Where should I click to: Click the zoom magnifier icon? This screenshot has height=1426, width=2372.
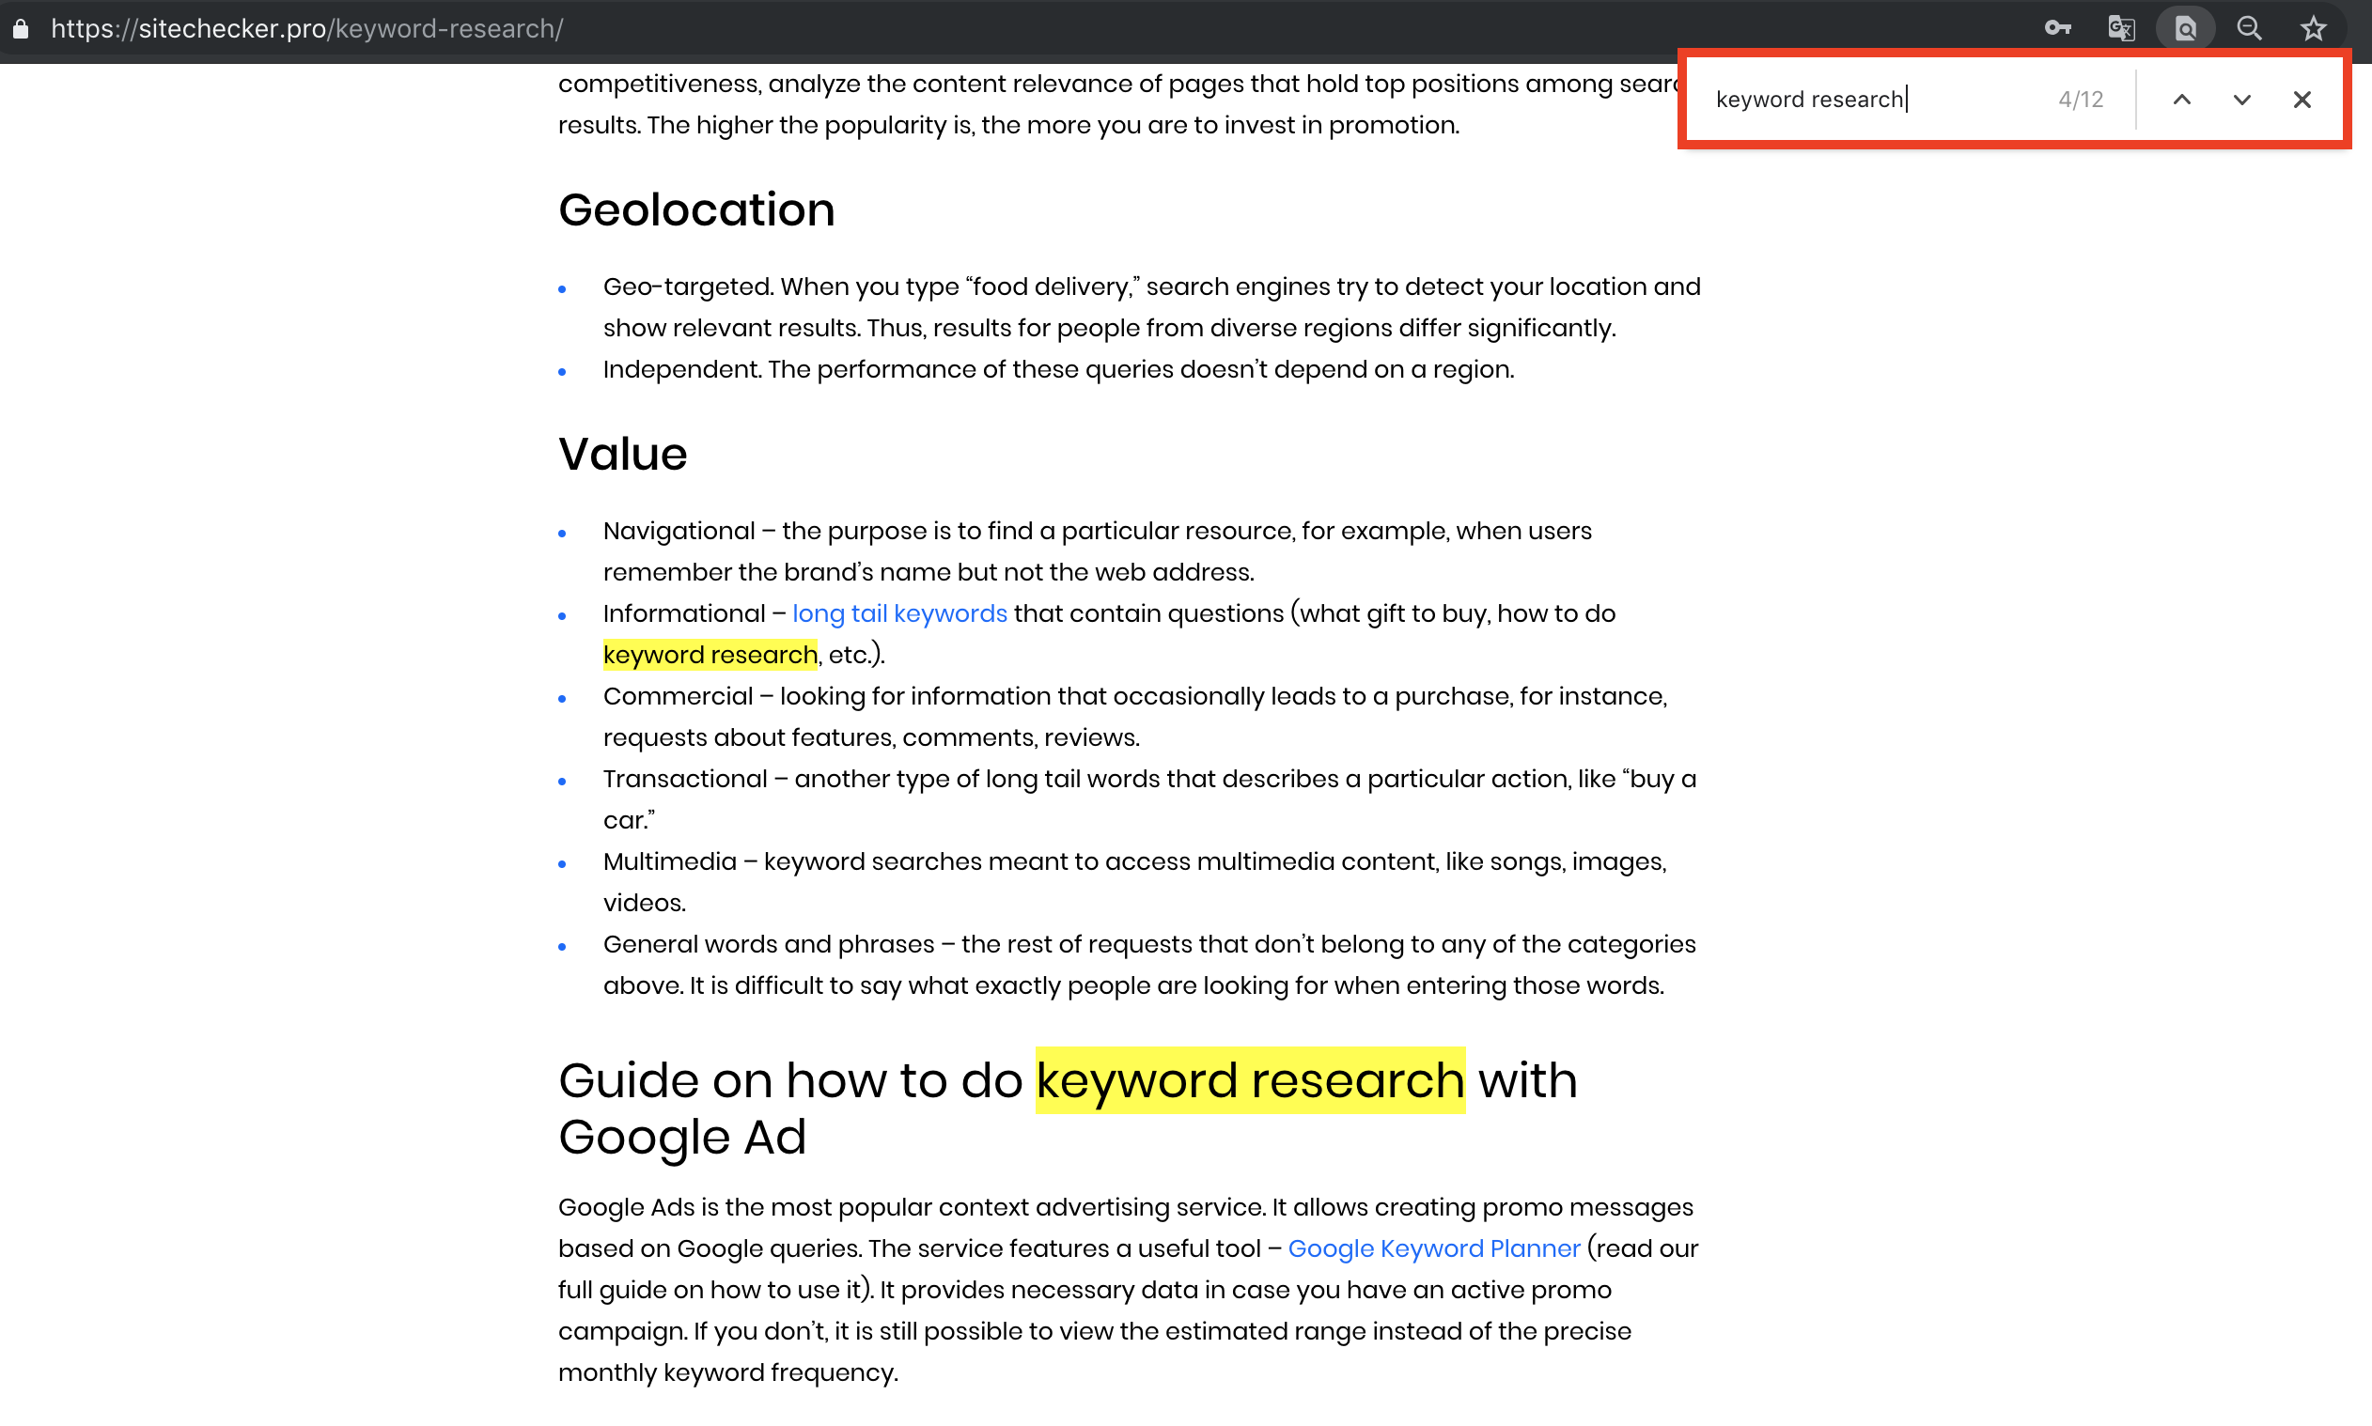[2249, 29]
